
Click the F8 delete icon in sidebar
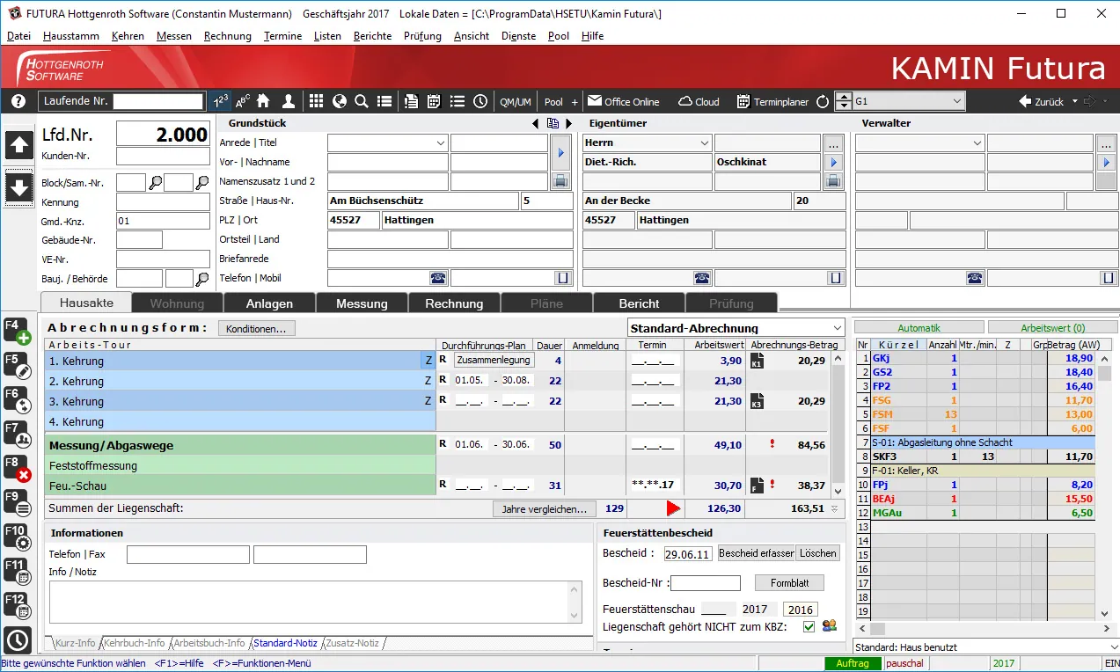(x=18, y=468)
